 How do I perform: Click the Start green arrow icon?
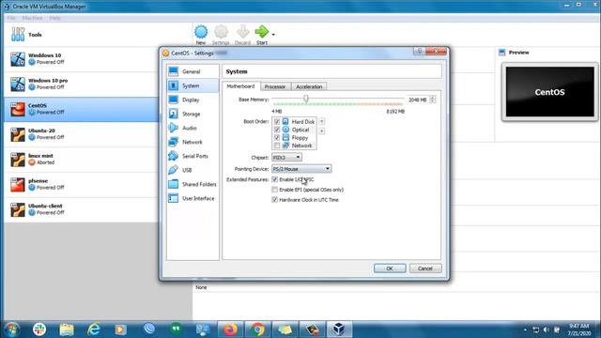coord(262,32)
